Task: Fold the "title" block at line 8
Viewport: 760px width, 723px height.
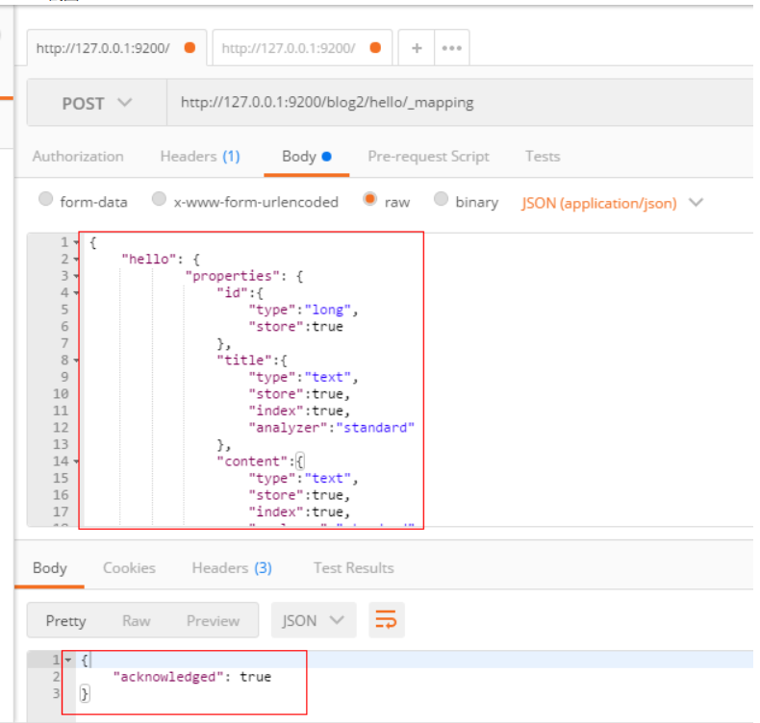Action: coord(77,361)
